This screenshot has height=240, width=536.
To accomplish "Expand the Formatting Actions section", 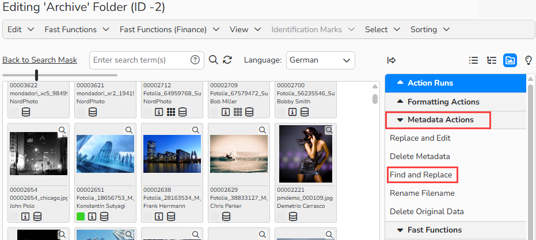I will (x=455, y=102).
